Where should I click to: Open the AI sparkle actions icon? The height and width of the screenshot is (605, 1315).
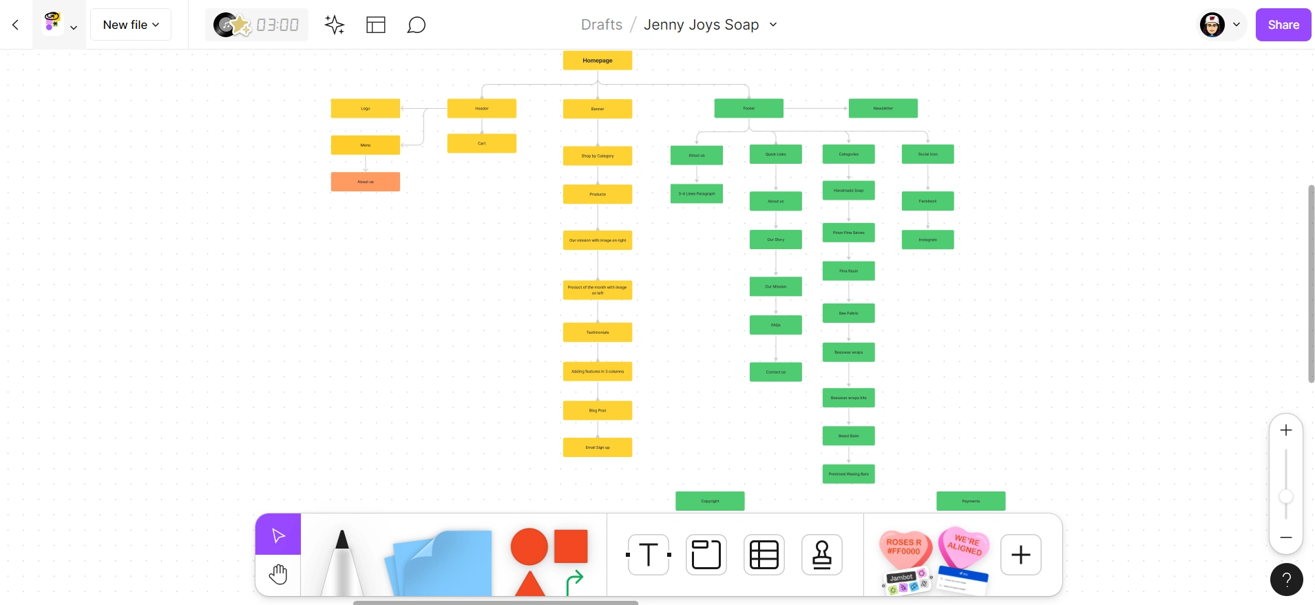point(335,25)
